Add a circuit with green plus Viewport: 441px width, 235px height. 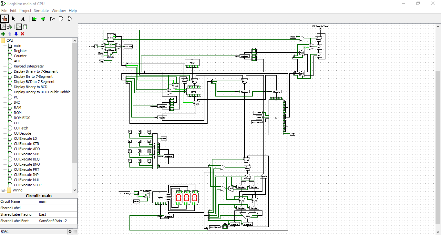pos(3,34)
